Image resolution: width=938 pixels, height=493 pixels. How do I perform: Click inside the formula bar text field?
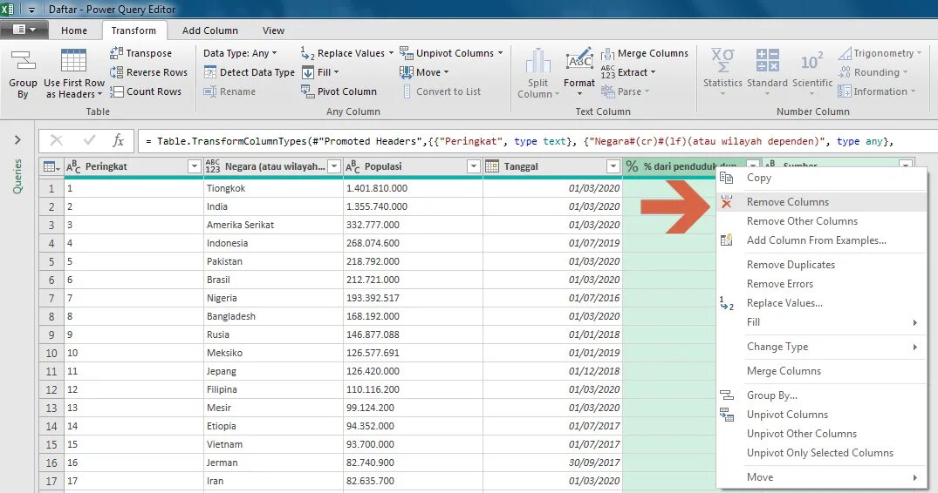[537, 141]
